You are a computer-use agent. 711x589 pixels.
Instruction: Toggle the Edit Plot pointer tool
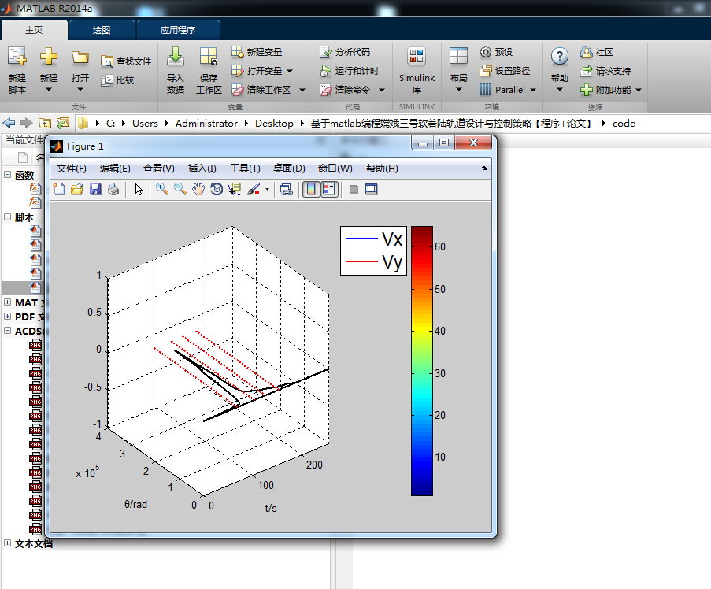coord(139,189)
